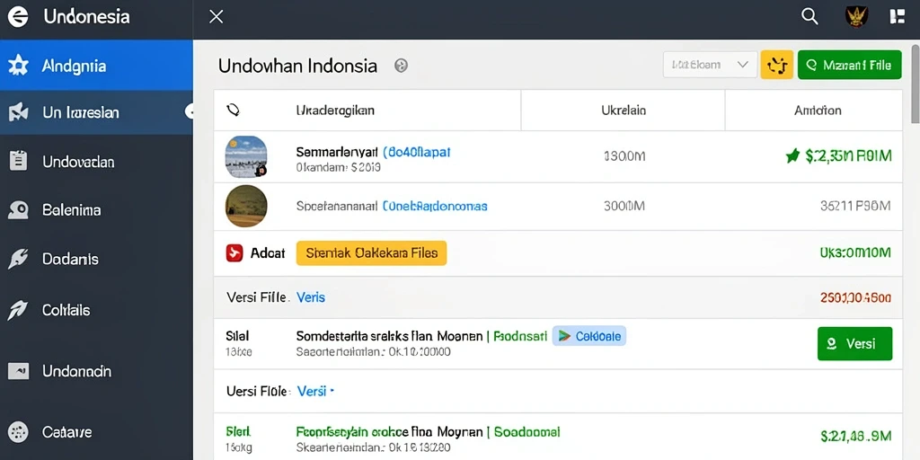Click the yellow icon button beside Mzarari File
920x460 pixels.
point(777,65)
